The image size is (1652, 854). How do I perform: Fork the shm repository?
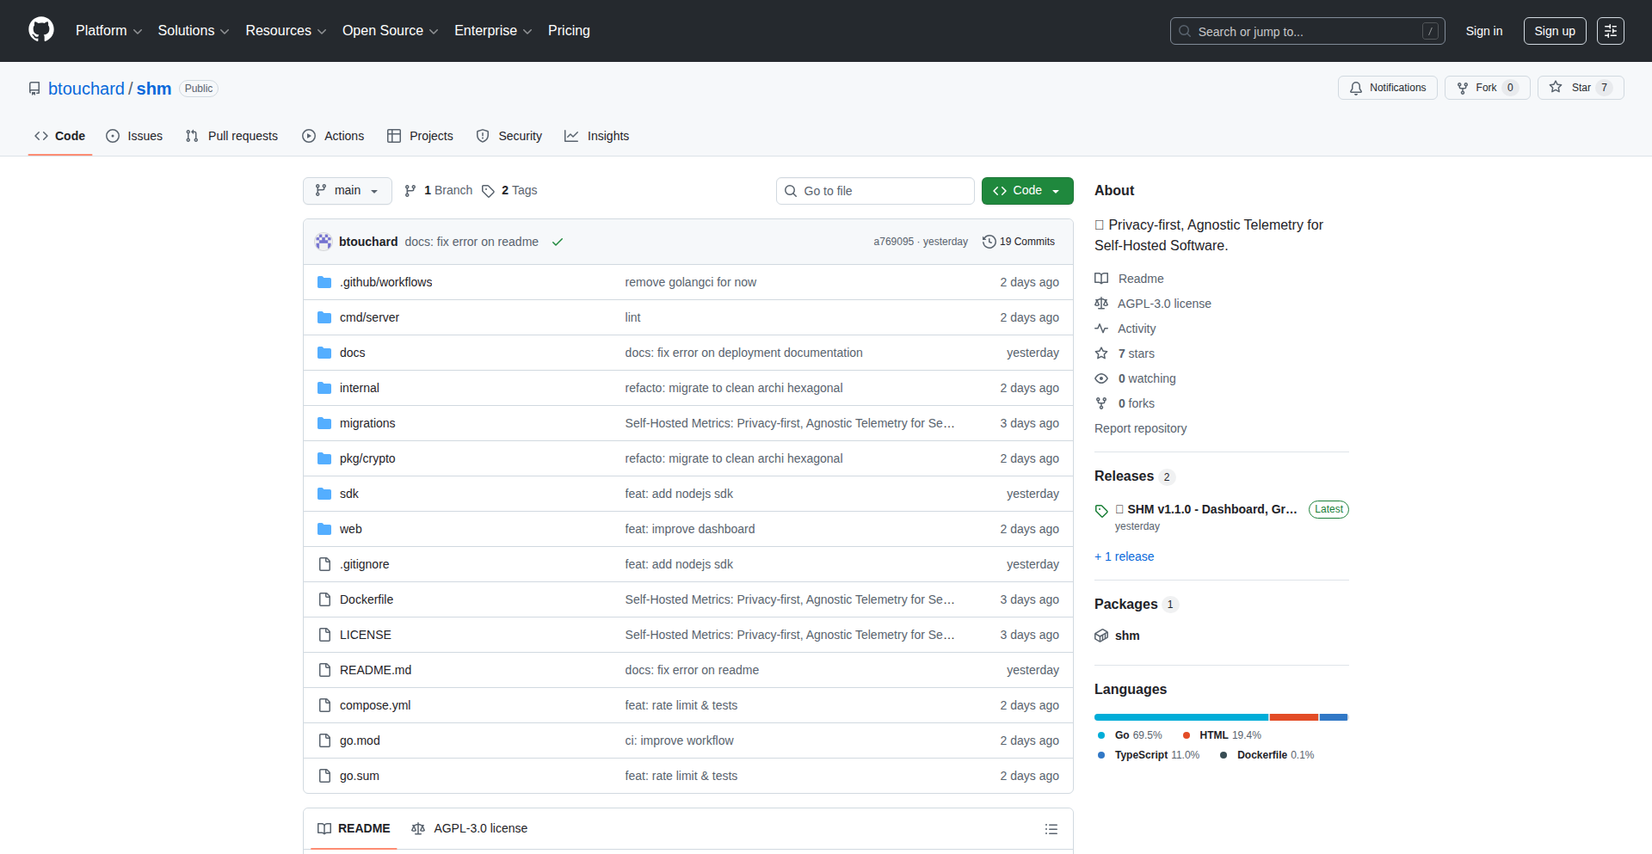1486,88
